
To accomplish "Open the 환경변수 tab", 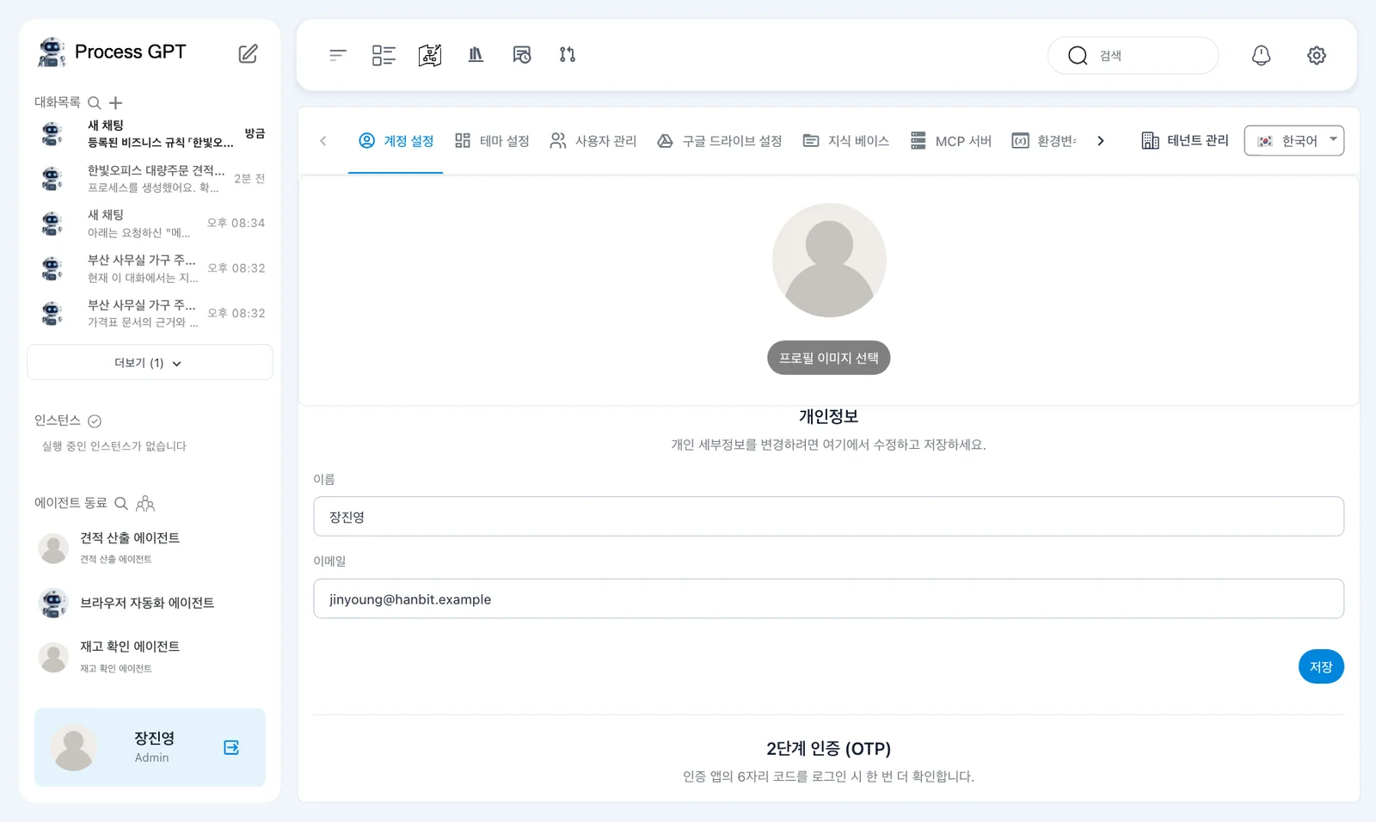I will click(1044, 141).
